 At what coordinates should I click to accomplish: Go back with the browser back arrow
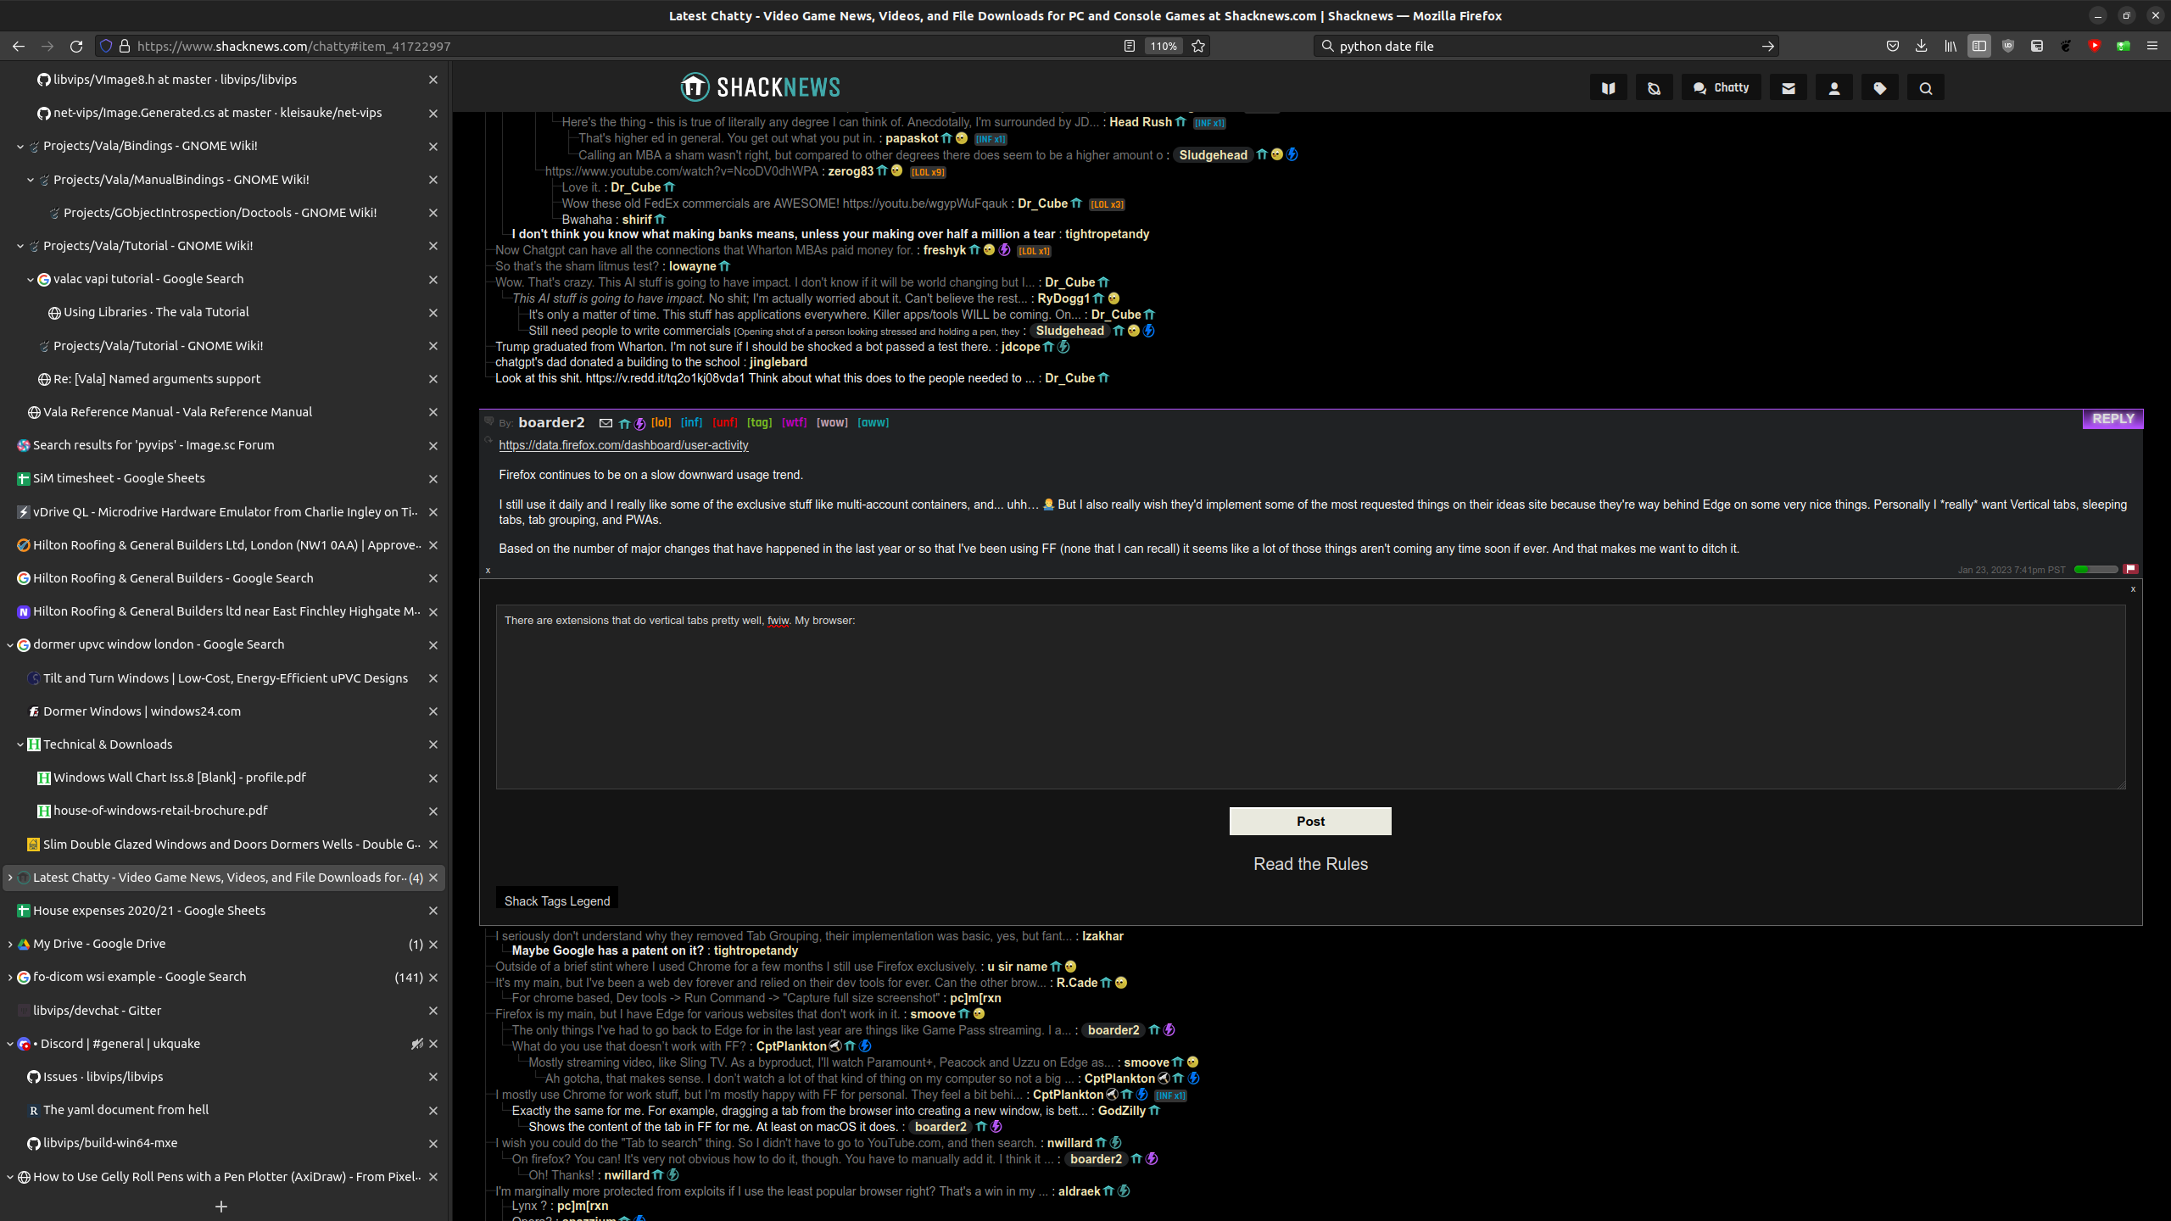[19, 46]
